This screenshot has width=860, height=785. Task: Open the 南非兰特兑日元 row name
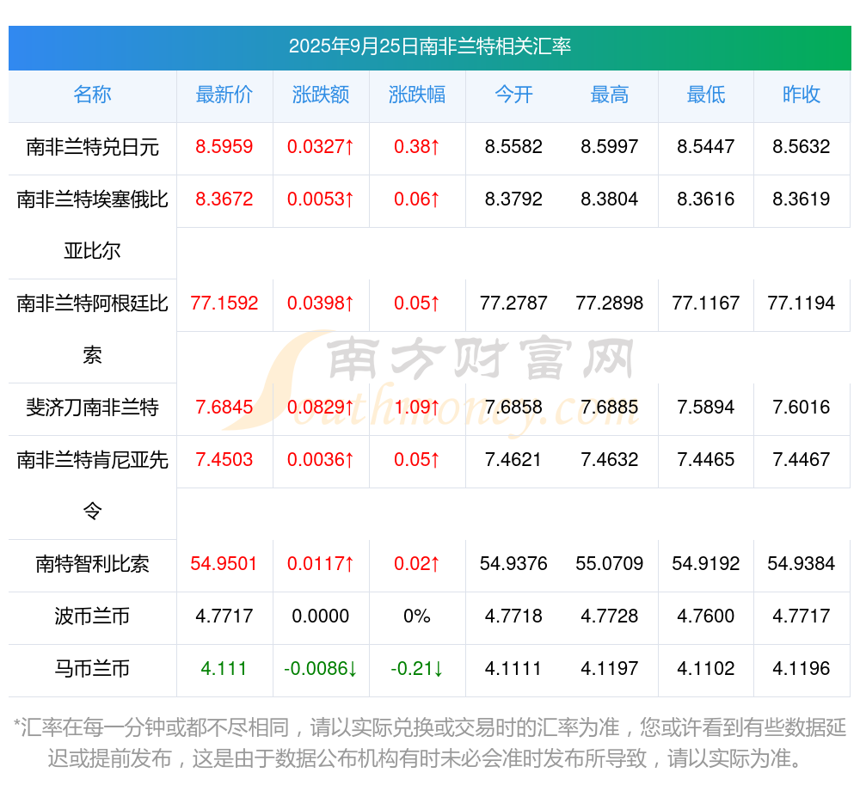[92, 147]
